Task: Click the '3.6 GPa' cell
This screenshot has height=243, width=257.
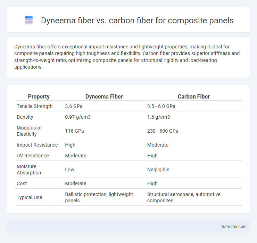Action: point(74,106)
